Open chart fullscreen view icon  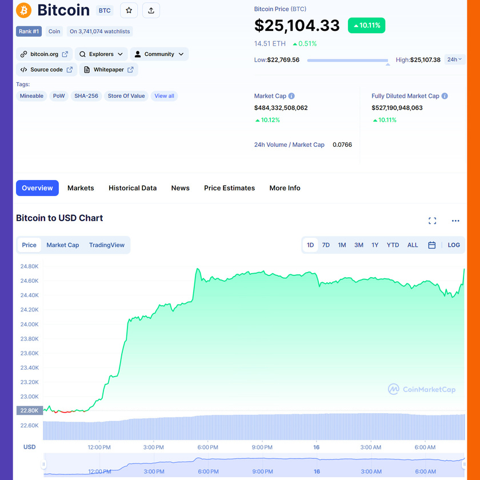coord(432,221)
